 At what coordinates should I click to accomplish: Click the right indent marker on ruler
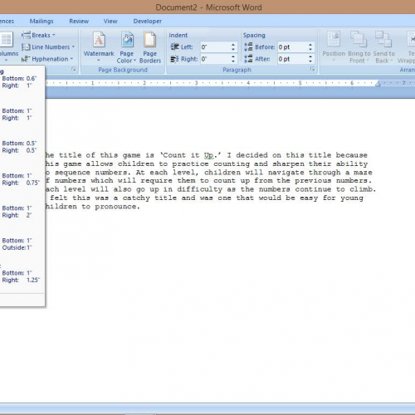click(x=378, y=84)
